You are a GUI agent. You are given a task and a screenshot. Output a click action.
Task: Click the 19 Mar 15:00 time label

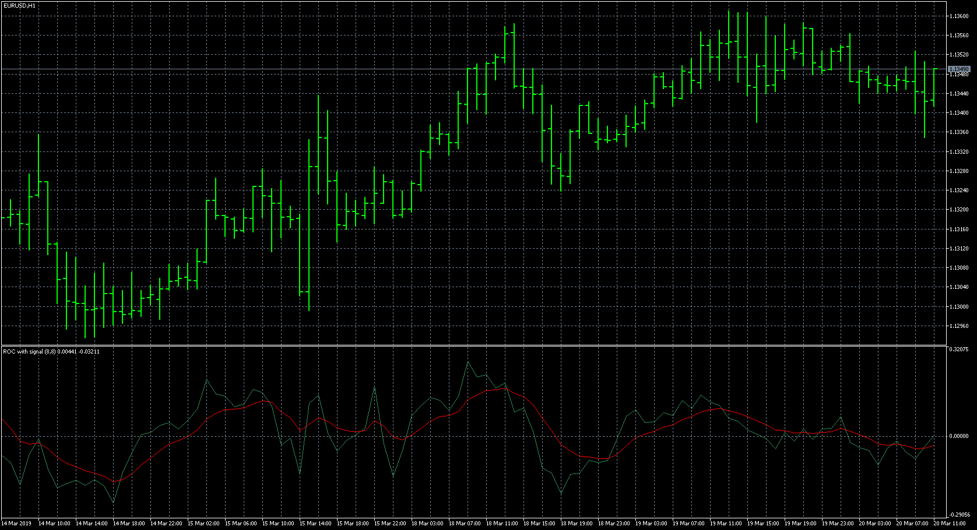click(763, 524)
